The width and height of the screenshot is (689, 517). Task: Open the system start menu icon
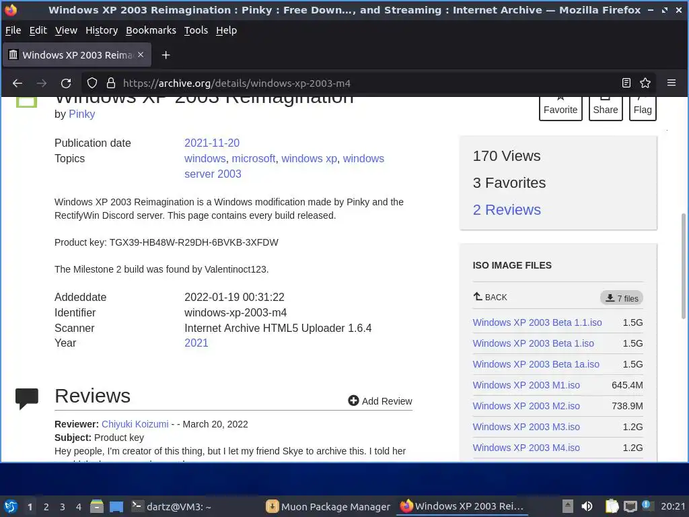[11, 506]
